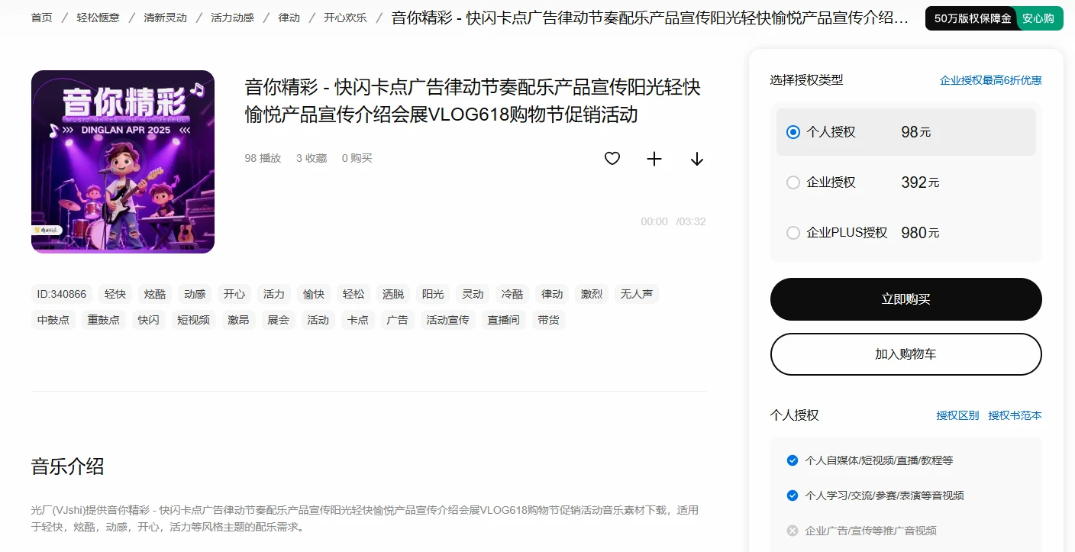The height and width of the screenshot is (552, 1075).
Task: Click the 展会 tag
Action: (279, 320)
